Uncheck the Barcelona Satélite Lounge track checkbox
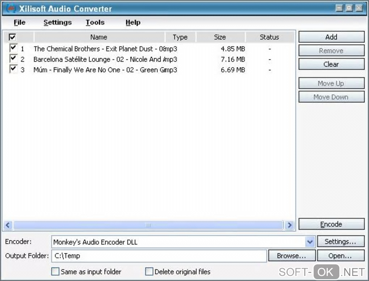Viewport: 369px width, 281px height. tap(13, 58)
